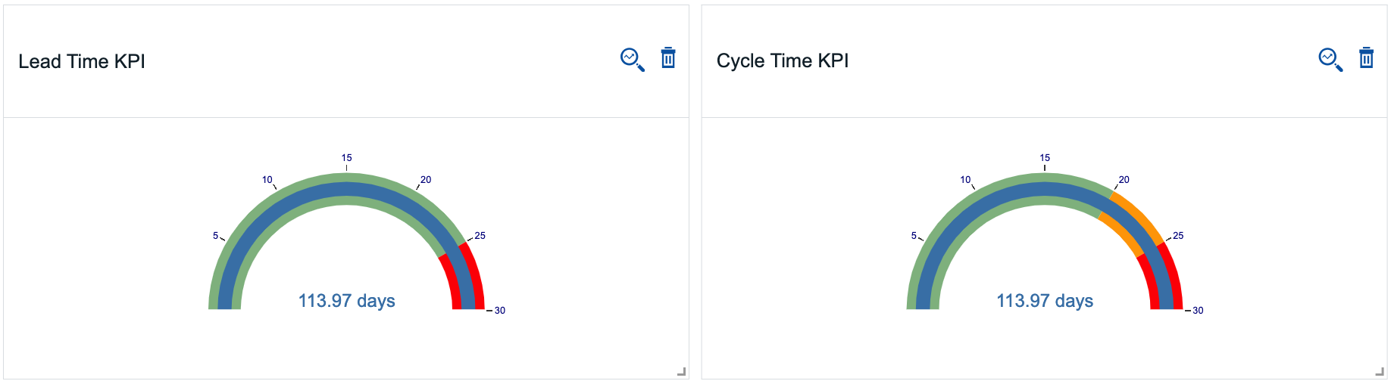Click tick label 25 on Cycle Time gauge
Image resolution: width=1394 pixels, height=381 pixels.
(1178, 236)
